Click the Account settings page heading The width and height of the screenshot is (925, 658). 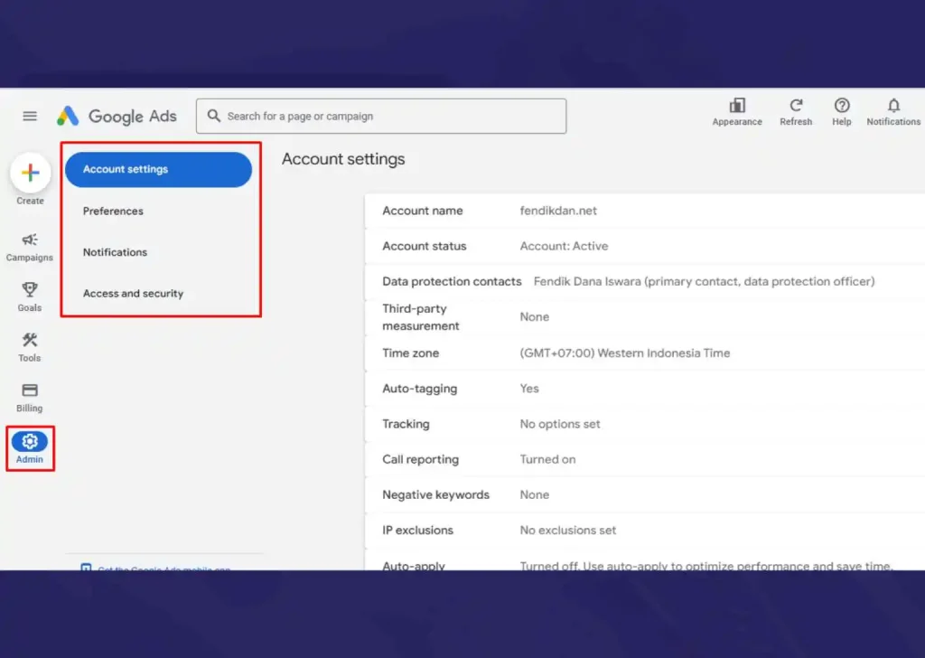coord(343,159)
